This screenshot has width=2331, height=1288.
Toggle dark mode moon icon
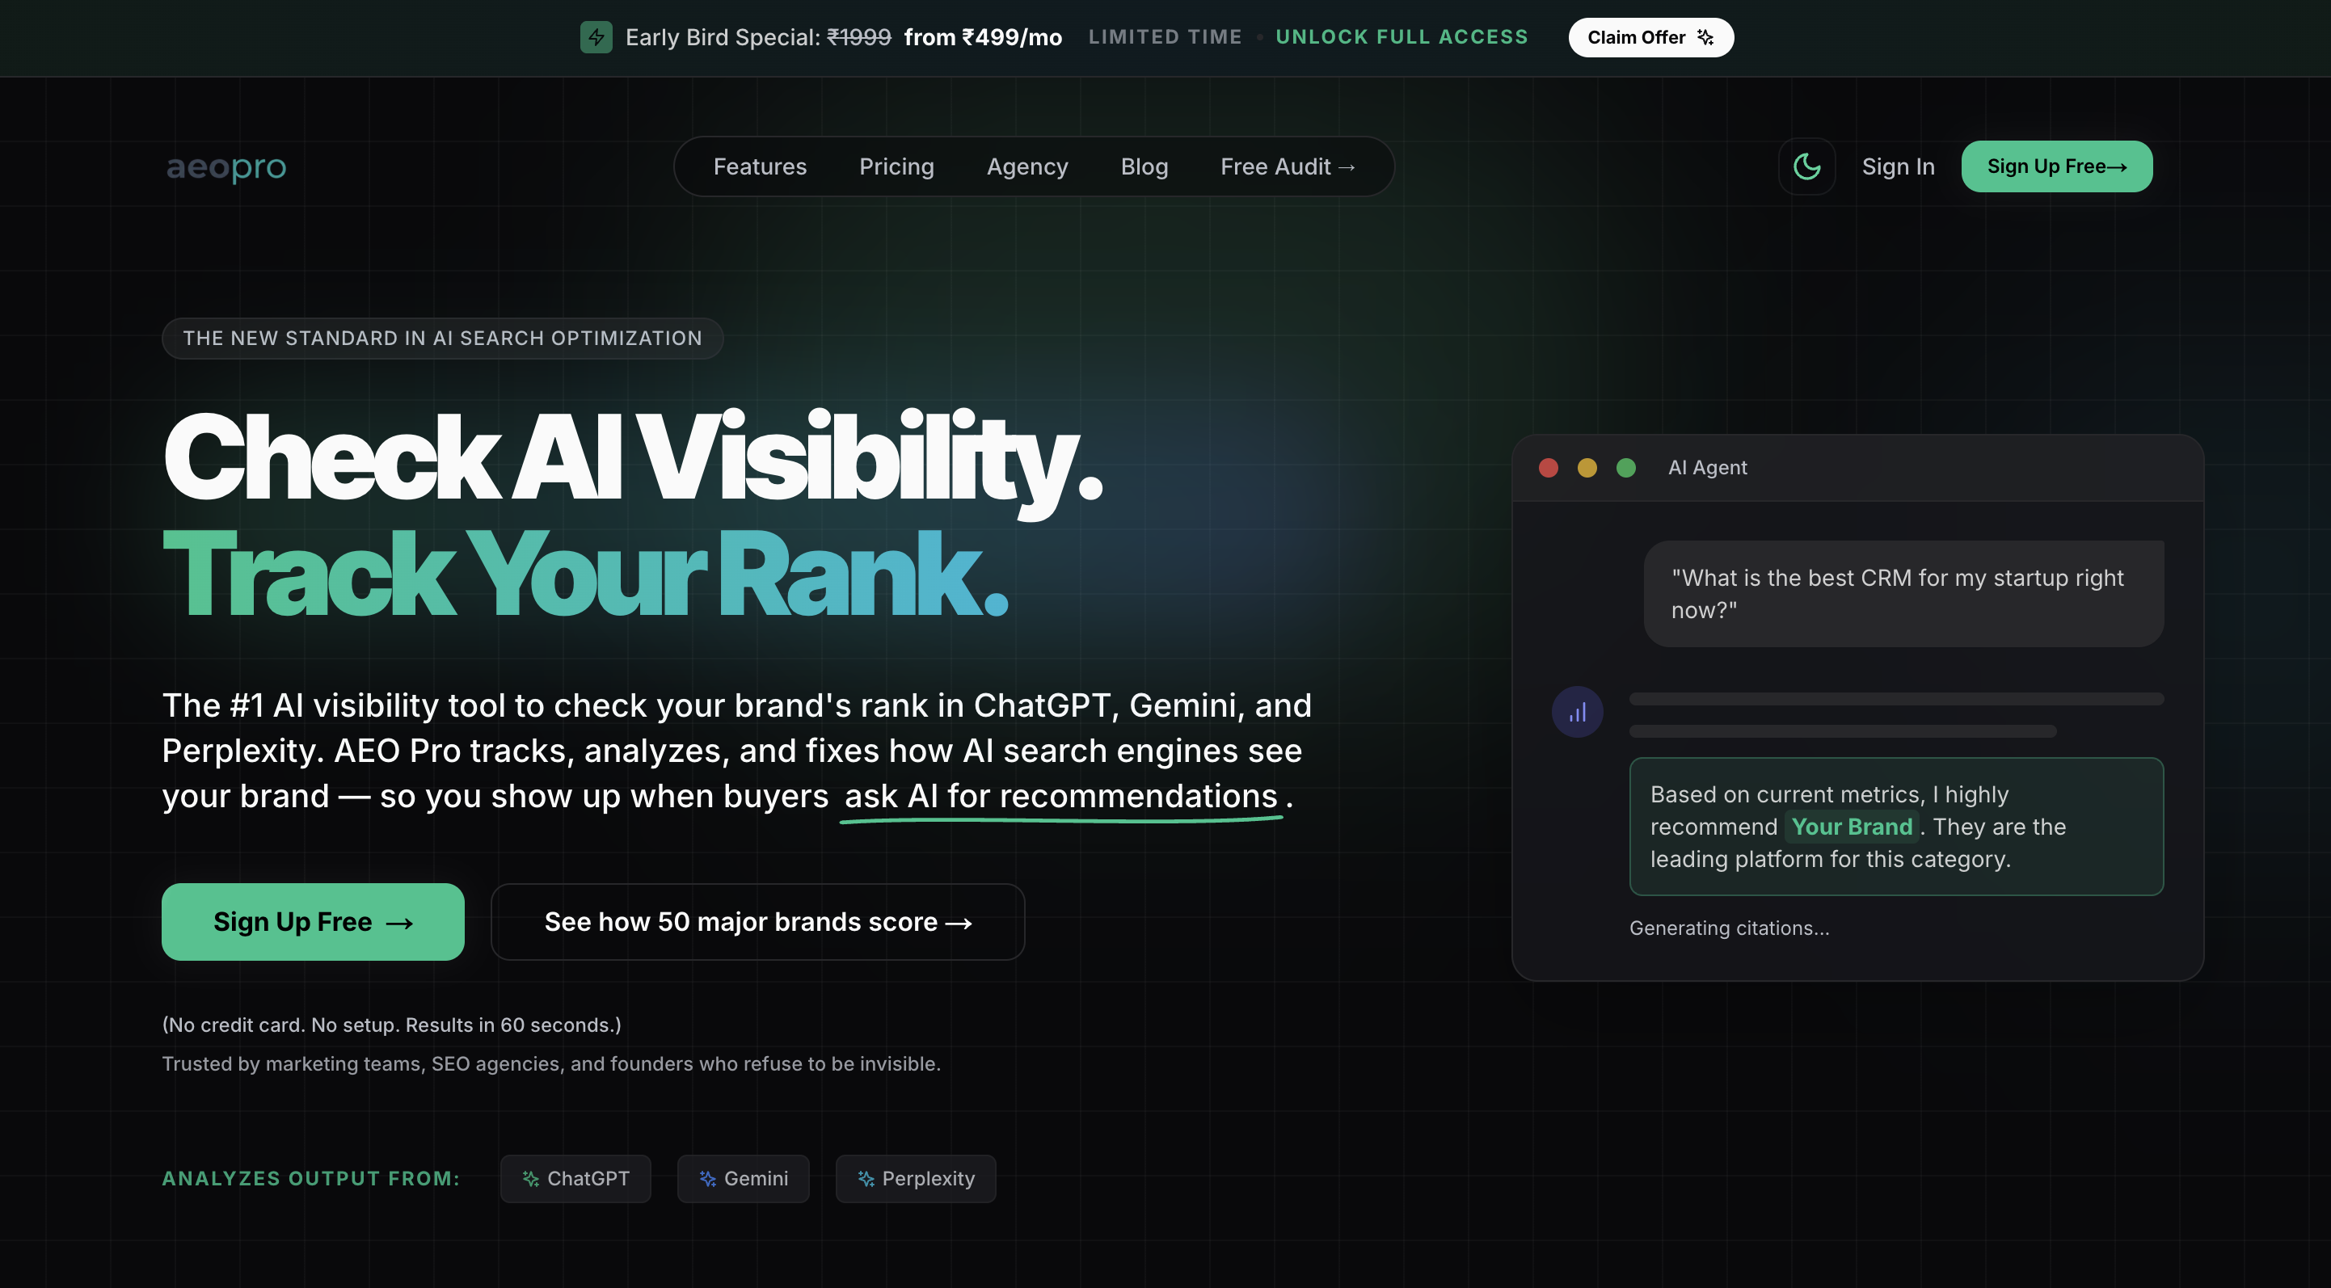tap(1806, 166)
